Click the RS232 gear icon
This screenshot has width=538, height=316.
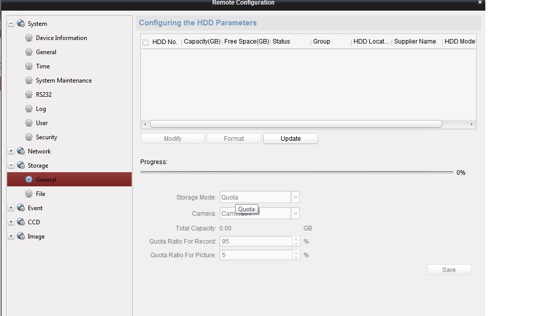pos(29,95)
